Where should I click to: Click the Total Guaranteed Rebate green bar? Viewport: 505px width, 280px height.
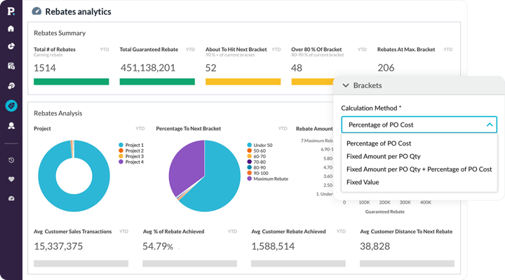click(x=157, y=82)
